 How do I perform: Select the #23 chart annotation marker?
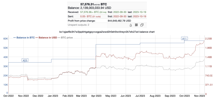[x=25, y=60]
